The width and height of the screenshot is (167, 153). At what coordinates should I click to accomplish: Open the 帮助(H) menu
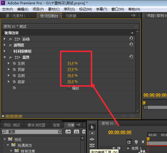coord(134,9)
